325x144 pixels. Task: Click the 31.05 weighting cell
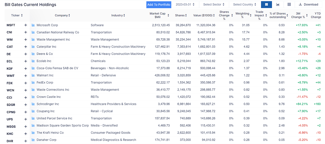[246, 25]
